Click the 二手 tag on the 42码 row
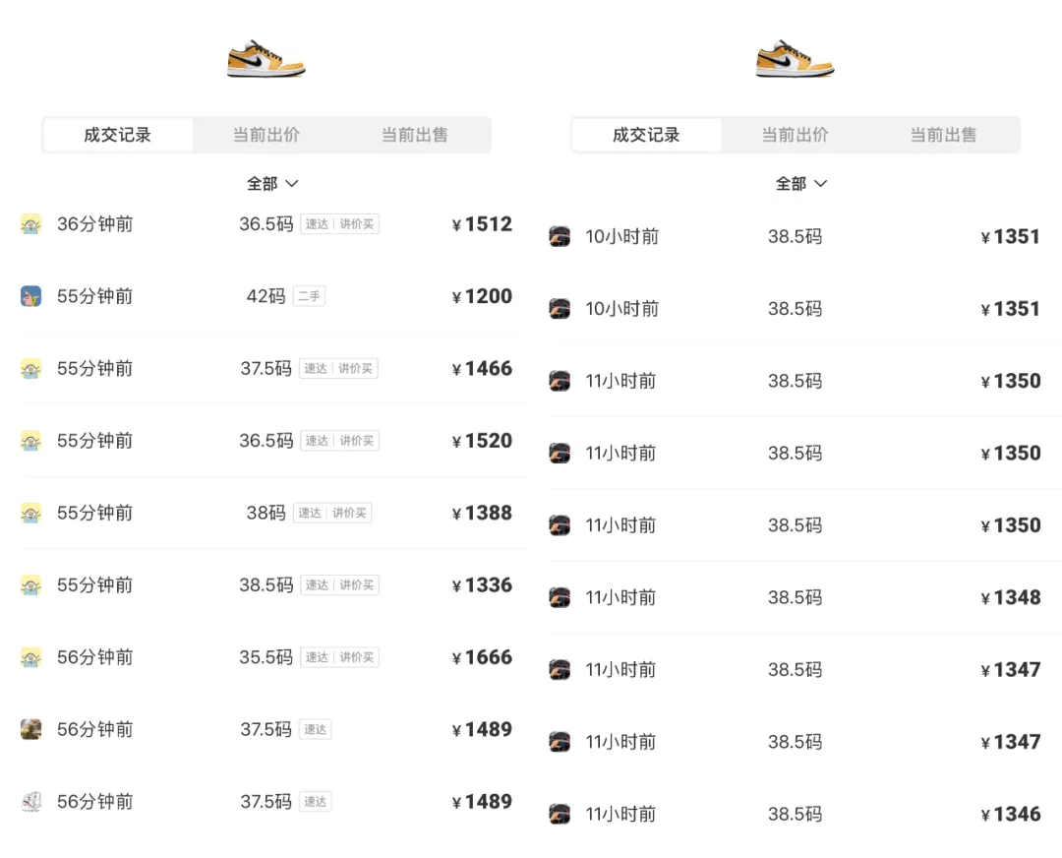Screen dimensions: 1062x858 click(x=309, y=296)
